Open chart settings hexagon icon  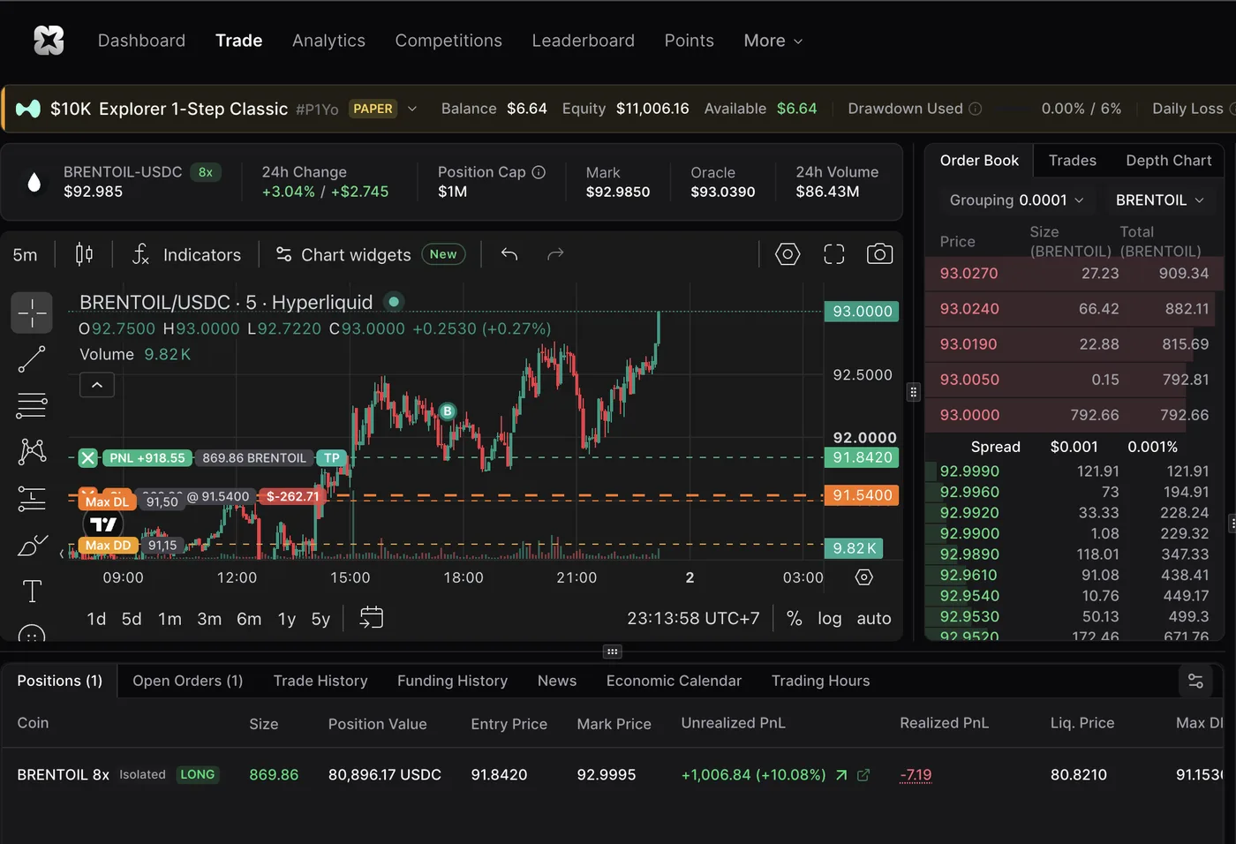point(788,254)
